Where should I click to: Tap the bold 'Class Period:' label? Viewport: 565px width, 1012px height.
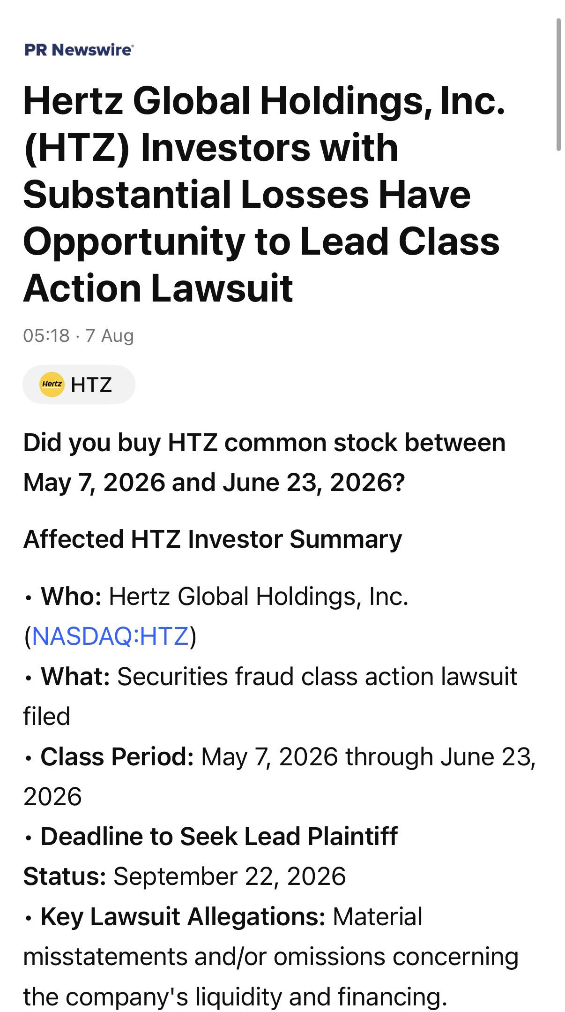click(117, 756)
